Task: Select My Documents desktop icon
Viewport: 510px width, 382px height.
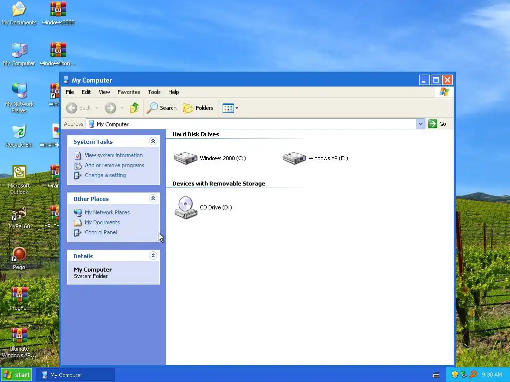Action: pyautogui.click(x=19, y=13)
